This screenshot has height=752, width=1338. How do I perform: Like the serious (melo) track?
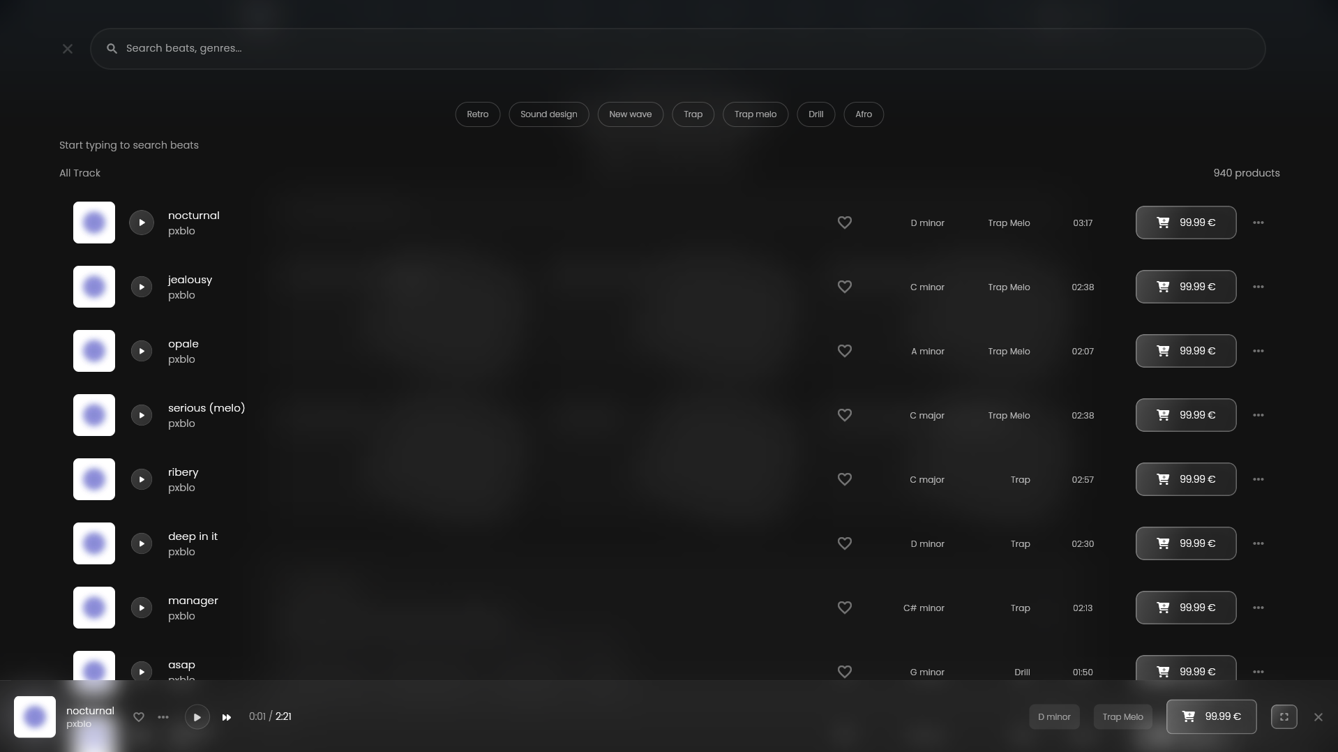pyautogui.click(x=845, y=415)
